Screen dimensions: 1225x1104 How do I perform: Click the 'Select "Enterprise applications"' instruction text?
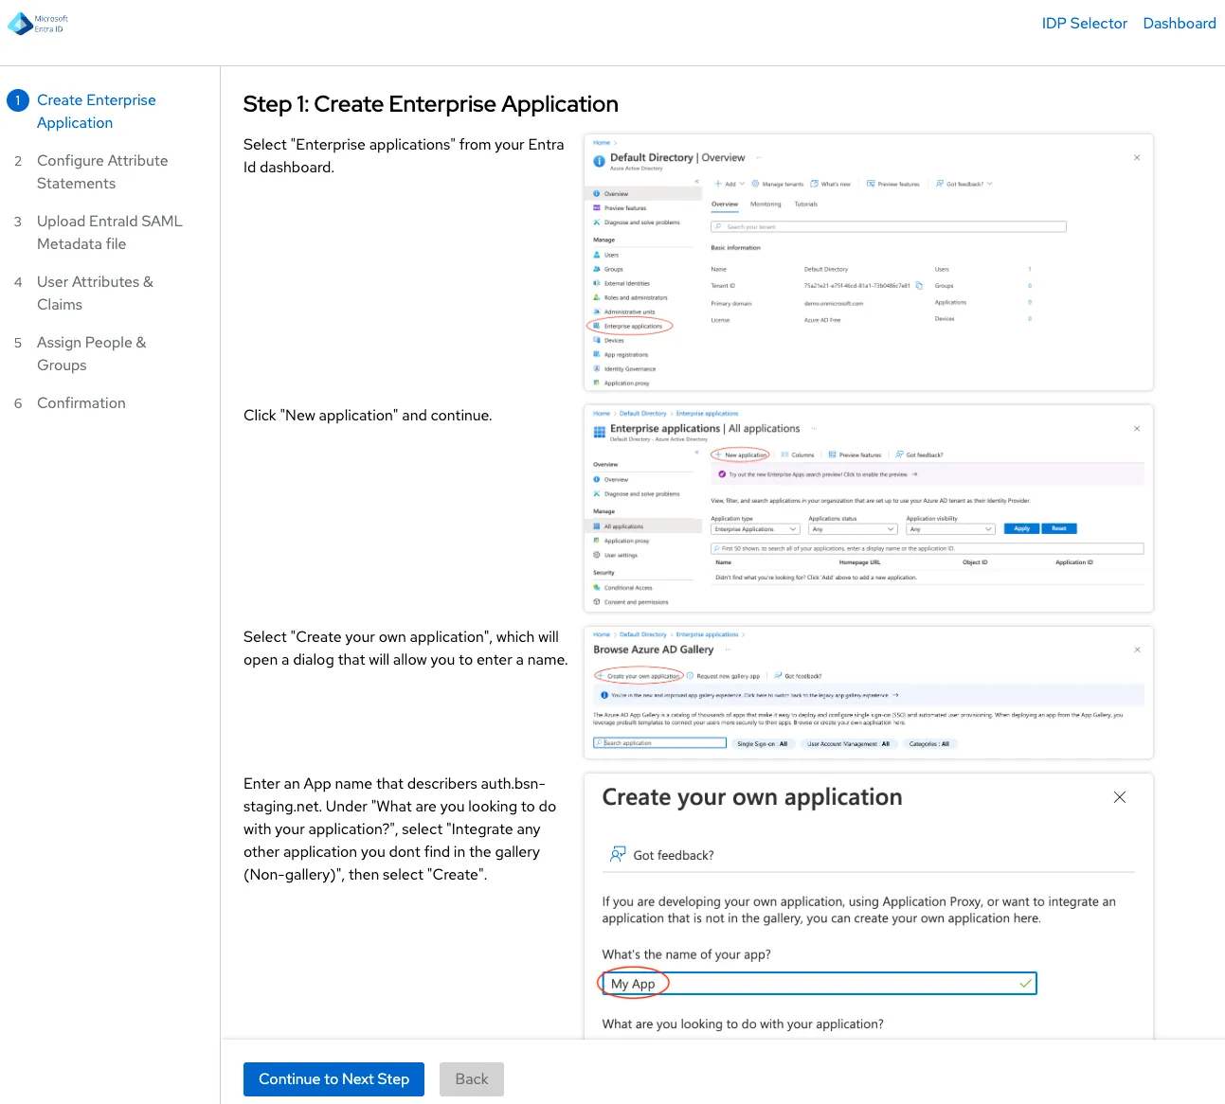pos(404,156)
